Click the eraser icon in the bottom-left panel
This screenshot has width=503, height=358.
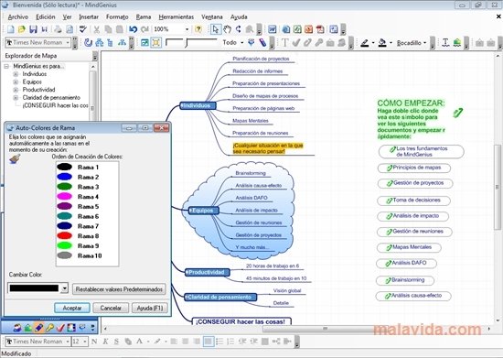pos(38,328)
